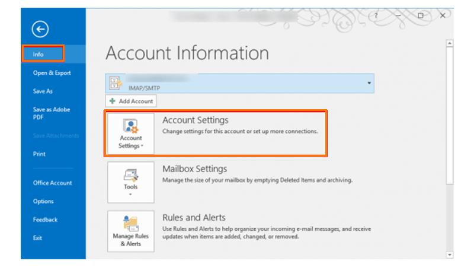The width and height of the screenshot is (474, 267).
Task: Select Print in the sidebar
Action: 39,154
